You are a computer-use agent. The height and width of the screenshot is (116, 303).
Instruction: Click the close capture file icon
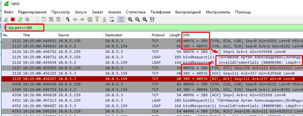click(x=51, y=19)
